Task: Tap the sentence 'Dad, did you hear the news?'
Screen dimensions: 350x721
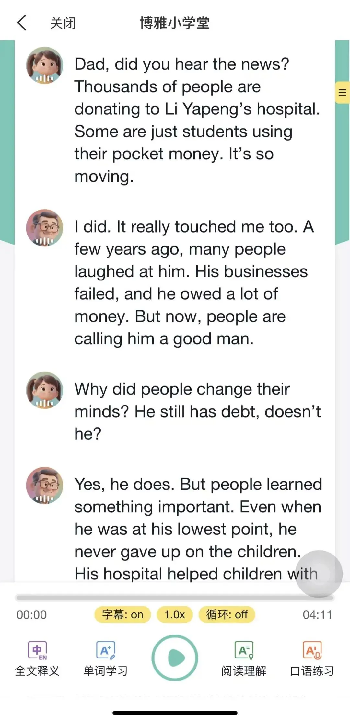Action: pyautogui.click(x=181, y=64)
